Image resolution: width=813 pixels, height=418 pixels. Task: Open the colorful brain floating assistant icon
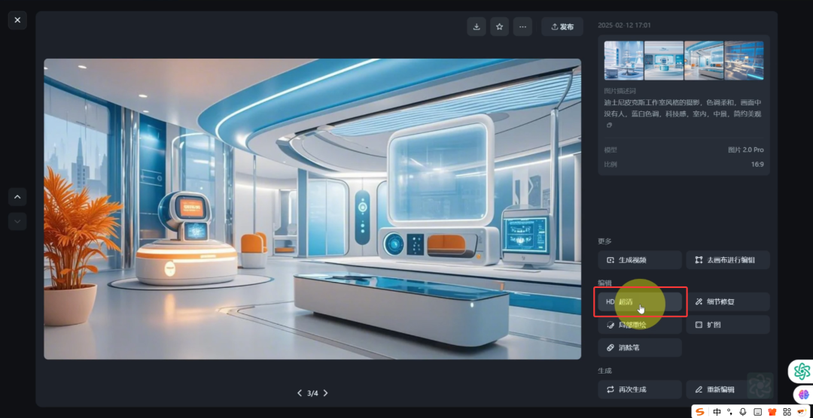click(803, 395)
